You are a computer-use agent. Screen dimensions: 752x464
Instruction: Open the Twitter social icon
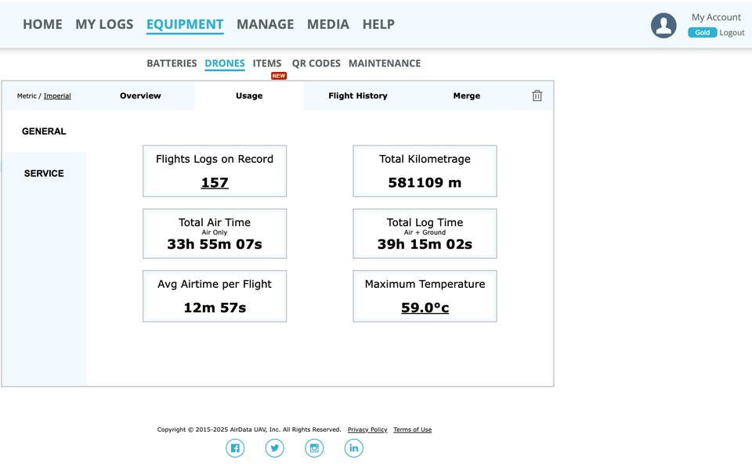(x=274, y=448)
